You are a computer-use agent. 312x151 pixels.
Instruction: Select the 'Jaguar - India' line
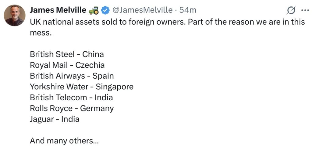coord(55,119)
